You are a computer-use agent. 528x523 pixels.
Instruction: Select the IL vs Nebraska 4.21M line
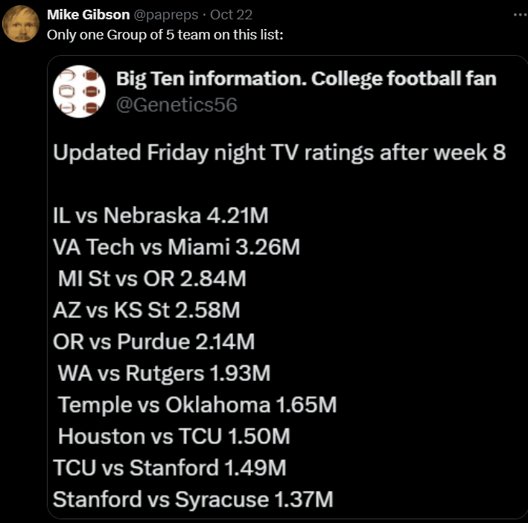point(161,216)
